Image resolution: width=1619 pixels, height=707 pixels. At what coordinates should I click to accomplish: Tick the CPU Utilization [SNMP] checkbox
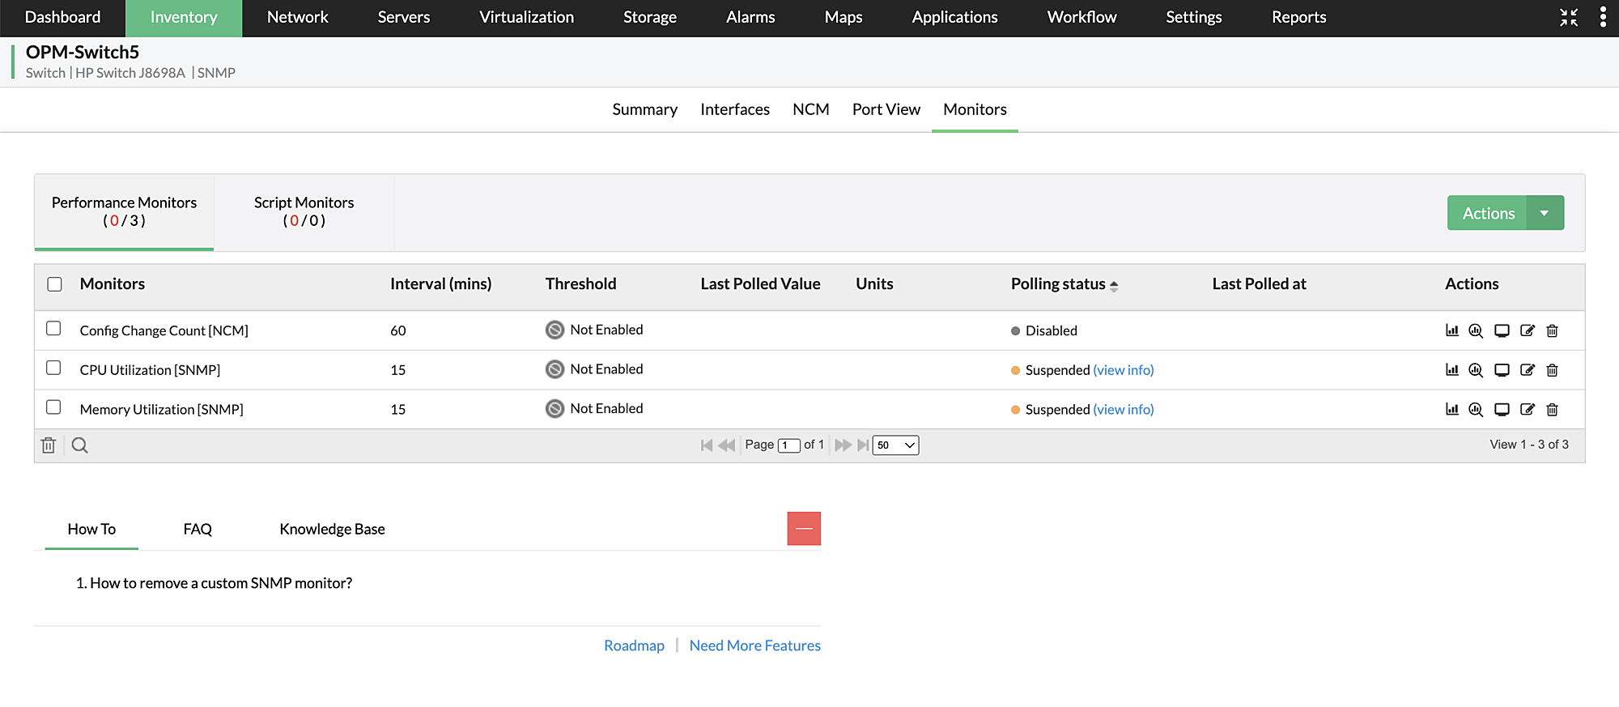click(x=54, y=368)
